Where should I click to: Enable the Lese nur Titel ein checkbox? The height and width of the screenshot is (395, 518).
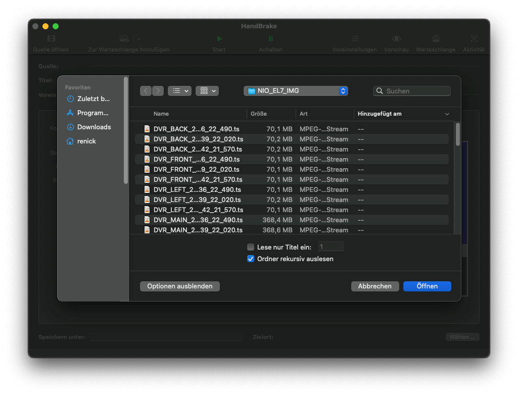pos(251,247)
